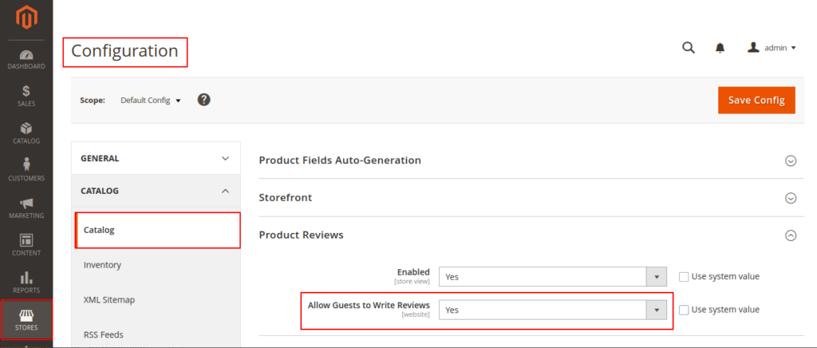Check Use system value for Enabled
Viewport: 817px width, 348px height.
click(x=683, y=276)
